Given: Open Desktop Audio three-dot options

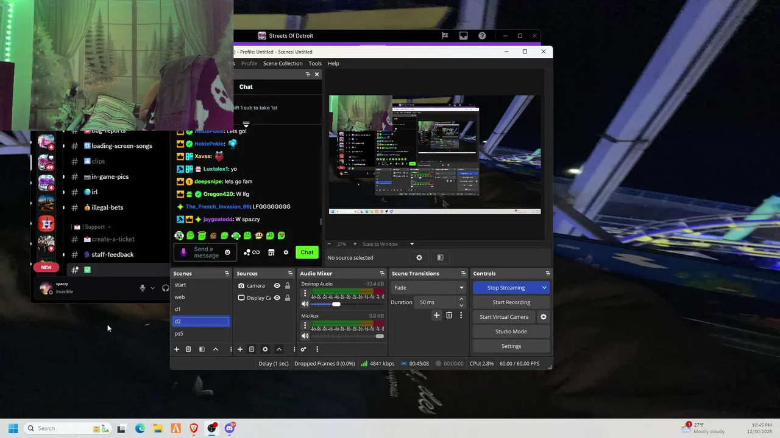Looking at the screenshot, I should (x=305, y=293).
